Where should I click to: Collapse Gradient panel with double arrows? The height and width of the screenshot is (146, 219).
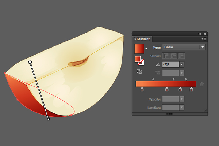(200, 34)
